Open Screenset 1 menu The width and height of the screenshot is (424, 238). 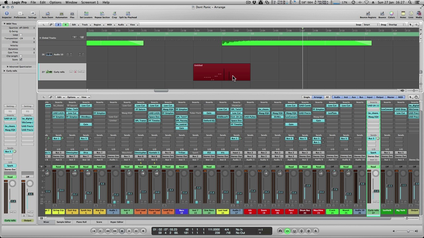(x=90, y=2)
